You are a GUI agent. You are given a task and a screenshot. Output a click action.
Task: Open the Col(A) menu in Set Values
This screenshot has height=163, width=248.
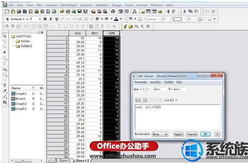click(x=168, y=82)
